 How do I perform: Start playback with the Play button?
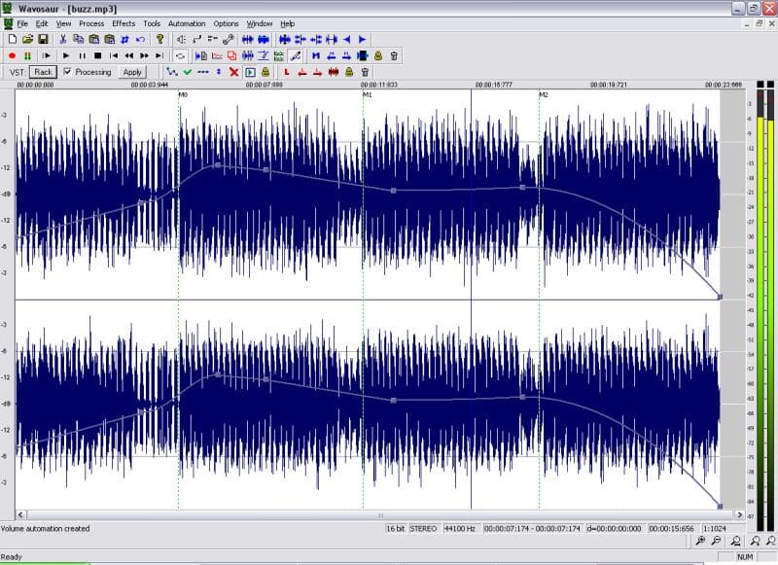tap(65, 56)
